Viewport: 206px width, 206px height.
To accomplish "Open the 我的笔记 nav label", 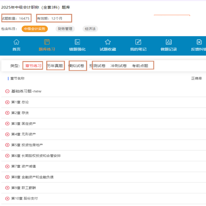I will click(x=138, y=49).
